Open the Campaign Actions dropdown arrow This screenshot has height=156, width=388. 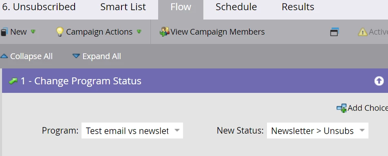[139, 32]
